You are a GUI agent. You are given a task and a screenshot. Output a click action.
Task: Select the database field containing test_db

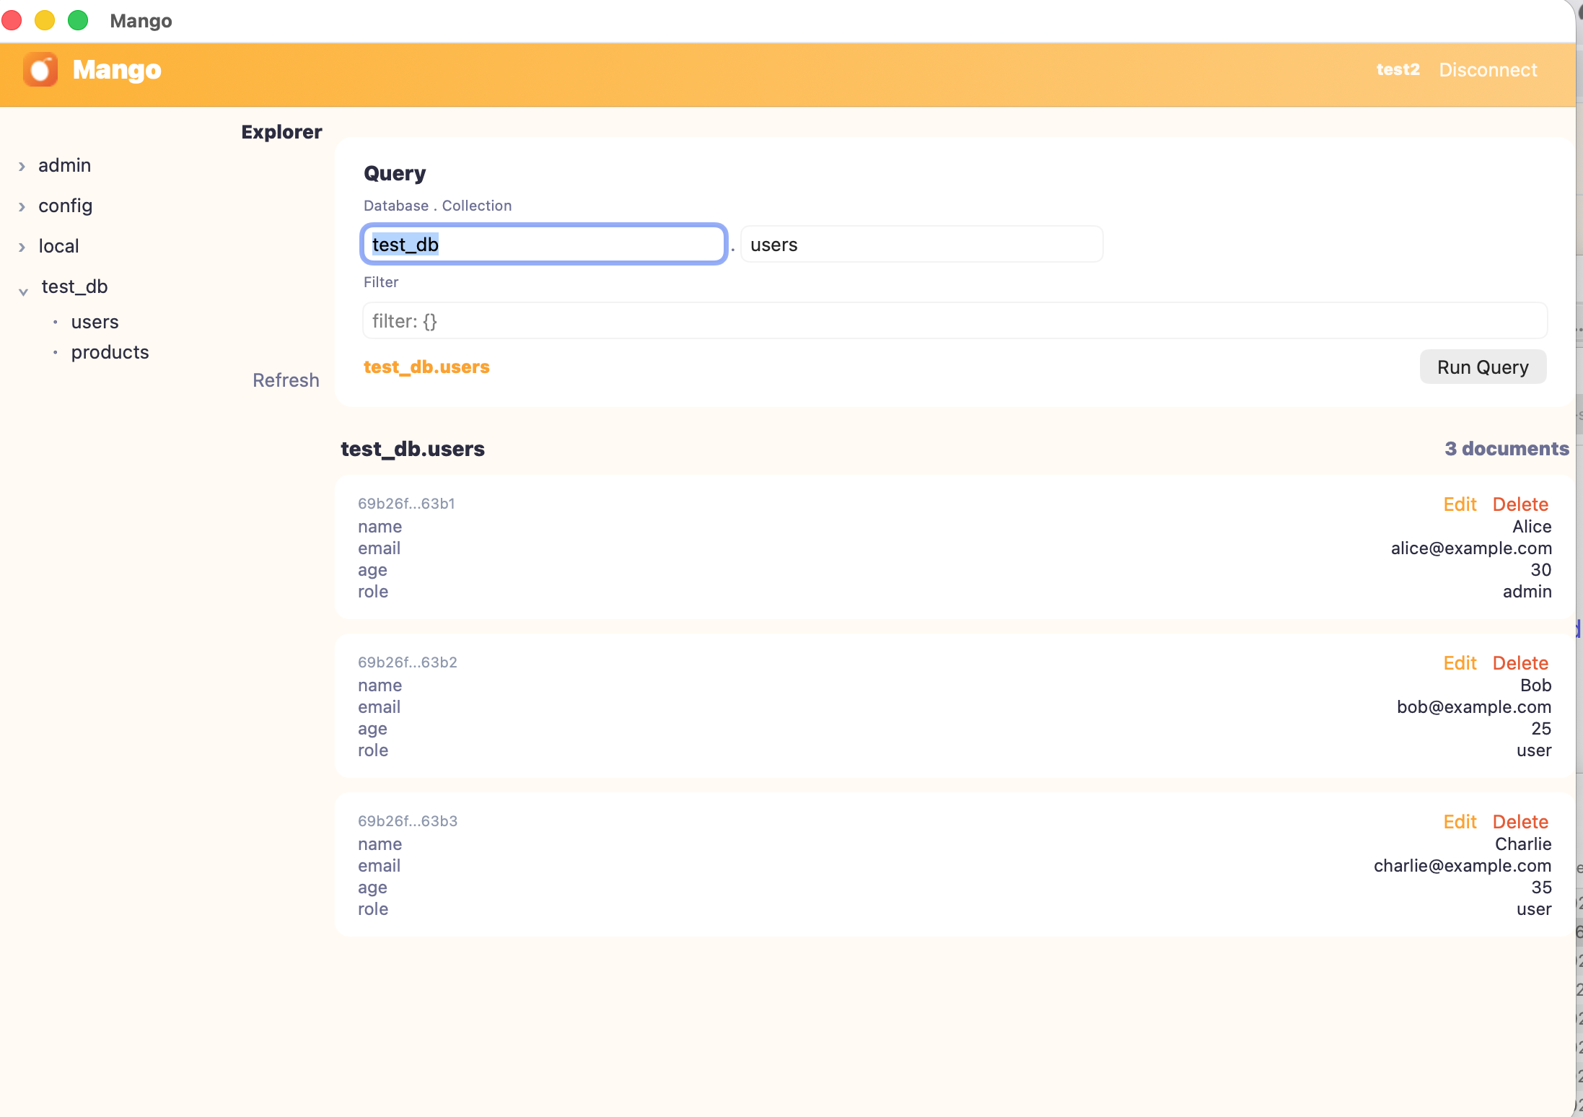point(543,244)
